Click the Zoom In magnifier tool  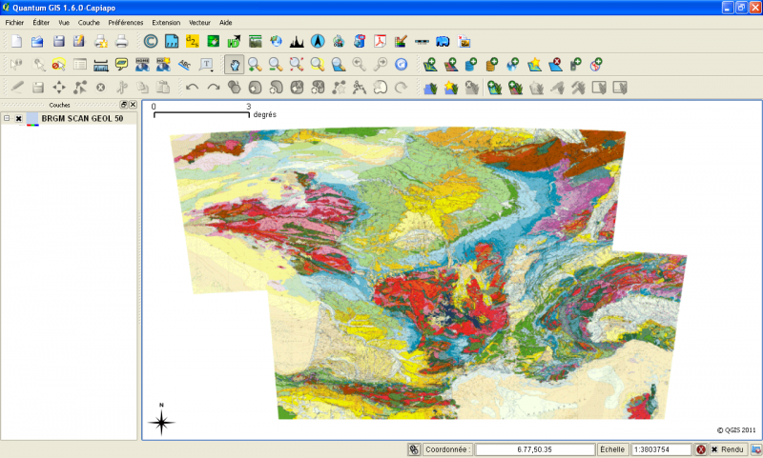(255, 65)
